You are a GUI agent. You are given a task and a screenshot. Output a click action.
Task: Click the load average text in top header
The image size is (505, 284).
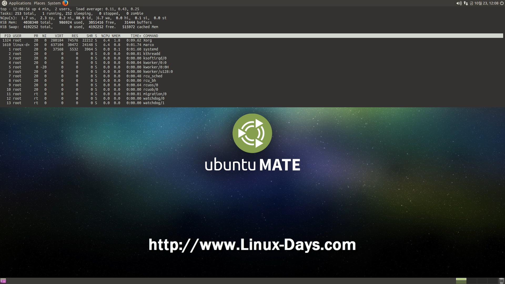point(108,9)
